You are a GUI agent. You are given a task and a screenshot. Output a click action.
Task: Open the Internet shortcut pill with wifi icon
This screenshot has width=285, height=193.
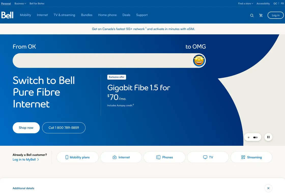pos(121,157)
